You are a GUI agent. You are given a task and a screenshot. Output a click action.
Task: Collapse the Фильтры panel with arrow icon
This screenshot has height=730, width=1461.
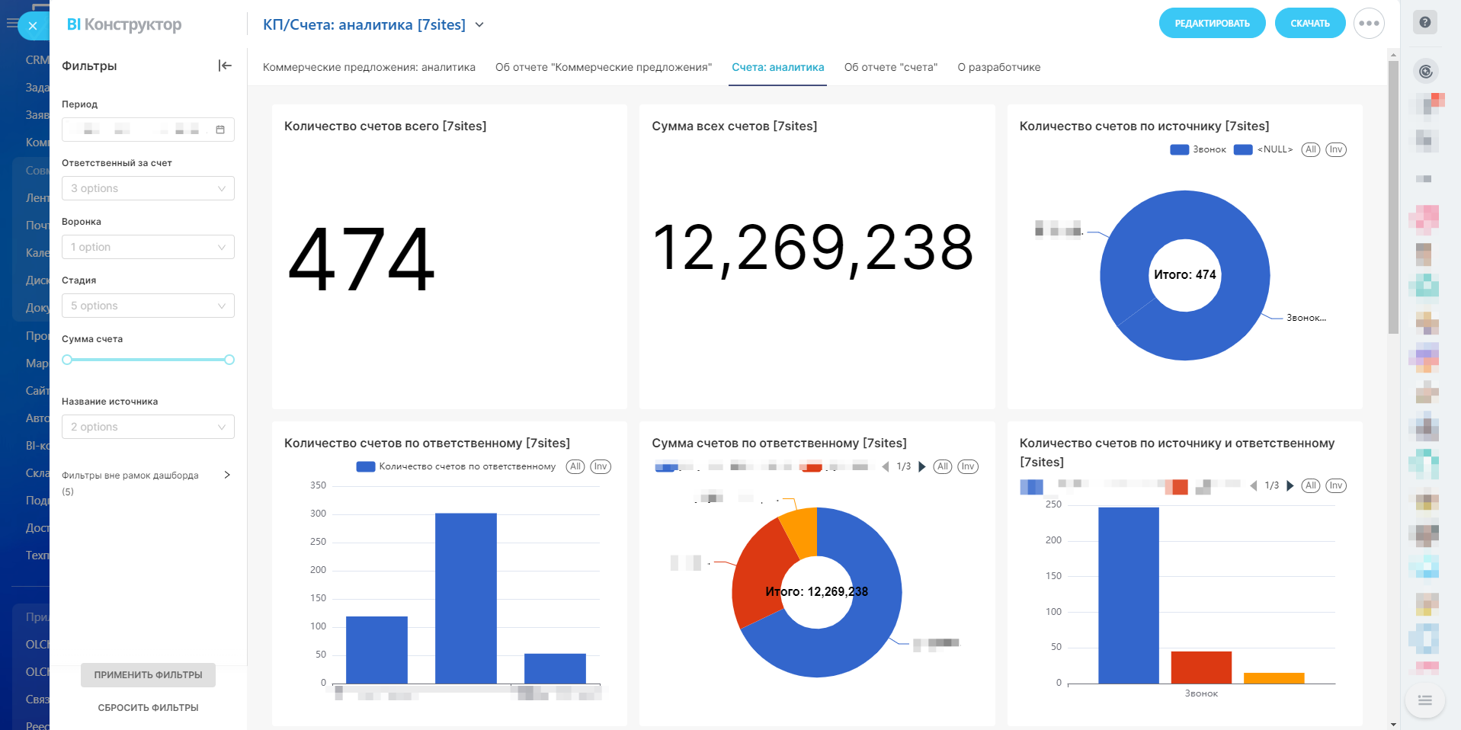click(x=225, y=66)
